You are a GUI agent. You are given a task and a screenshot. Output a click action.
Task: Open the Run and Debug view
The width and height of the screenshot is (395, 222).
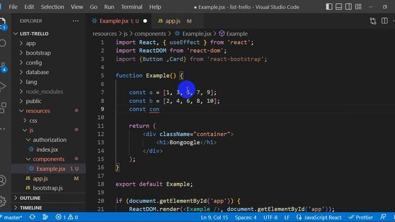(2, 86)
